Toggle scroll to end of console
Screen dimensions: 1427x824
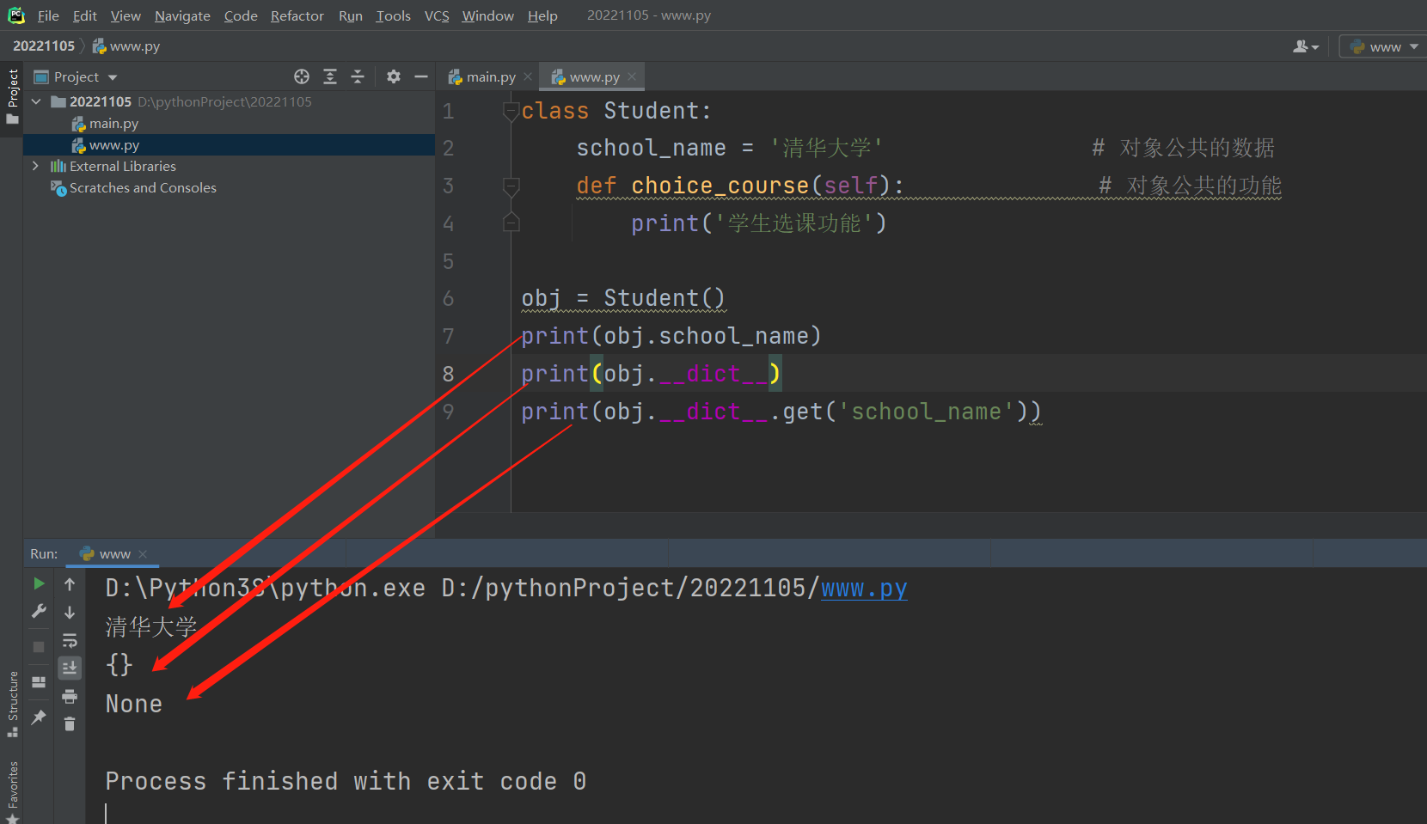70,668
